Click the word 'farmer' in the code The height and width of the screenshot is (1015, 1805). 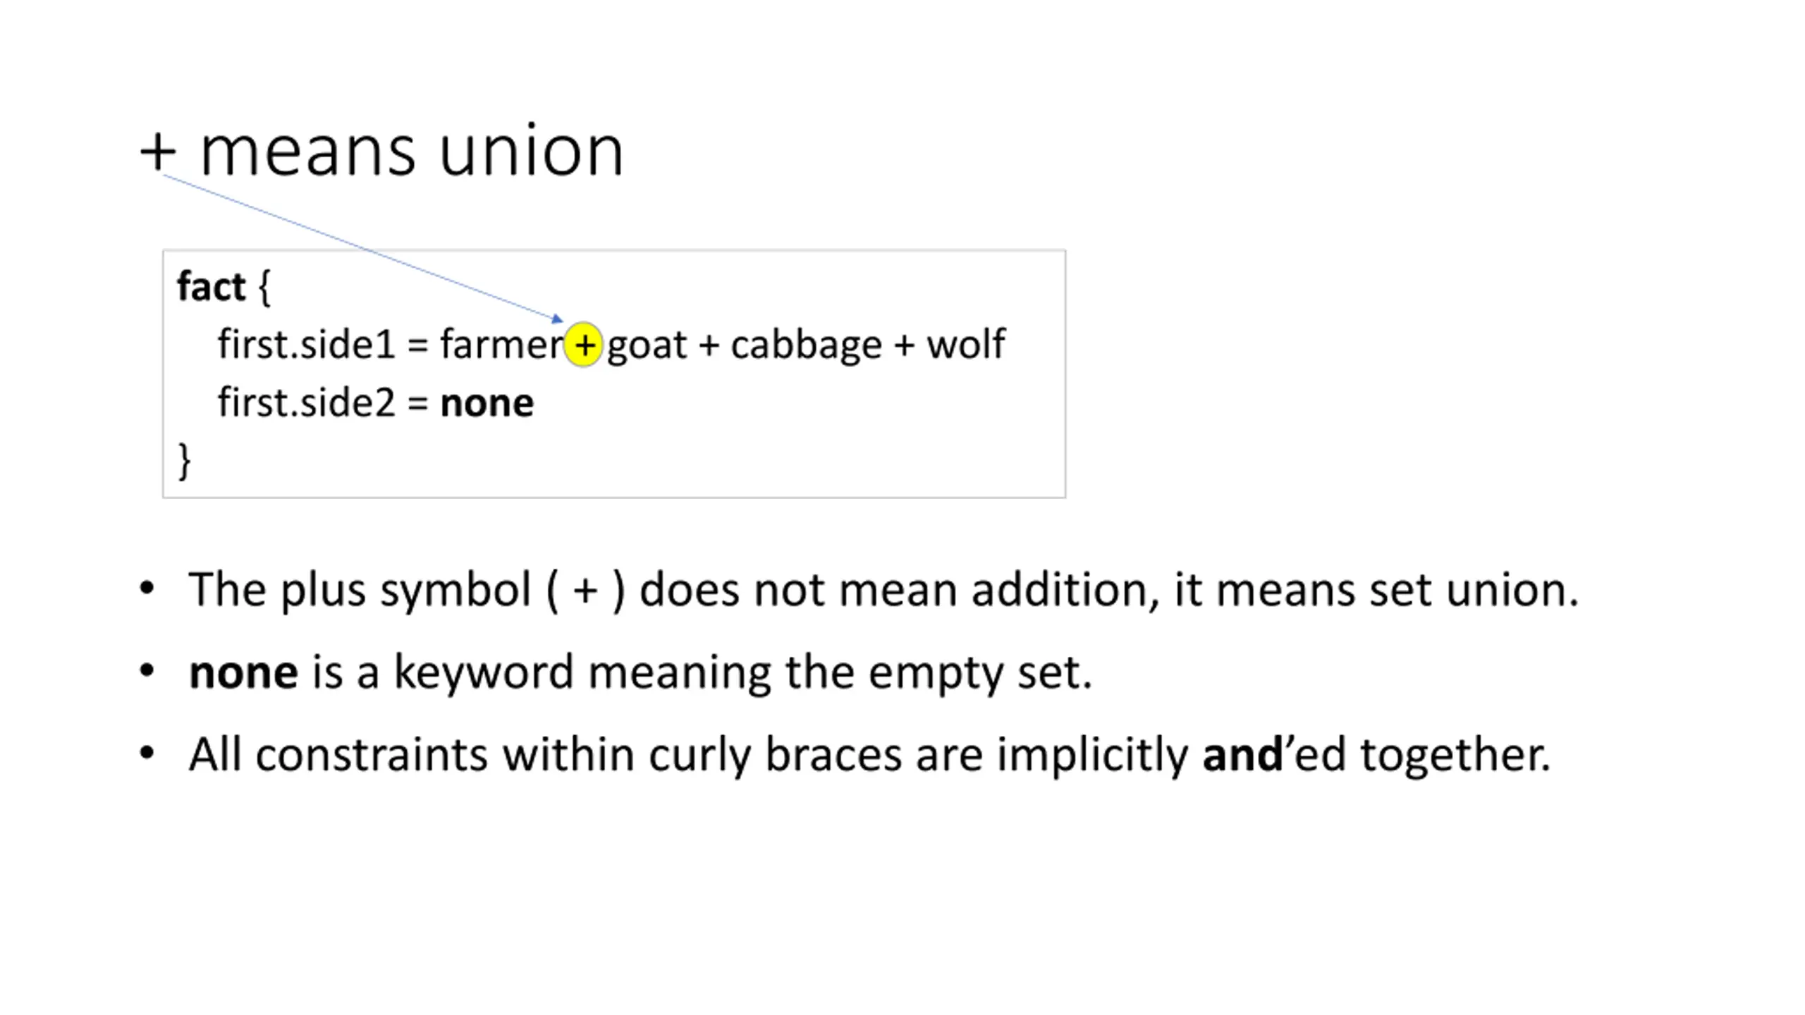tap(501, 344)
